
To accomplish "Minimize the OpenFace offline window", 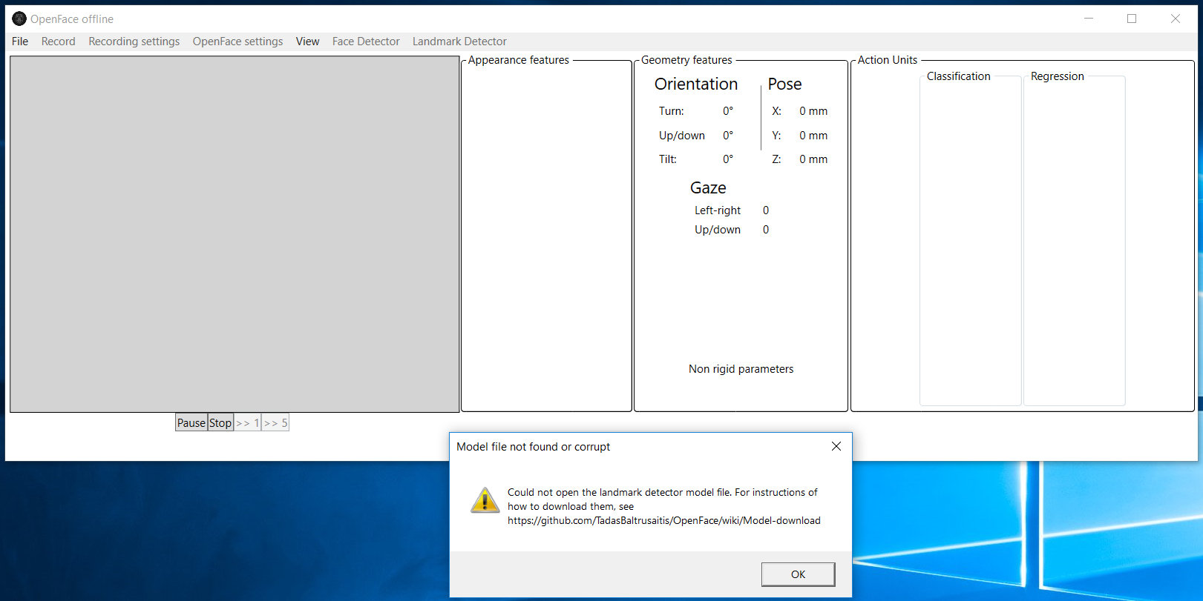I will (x=1089, y=19).
